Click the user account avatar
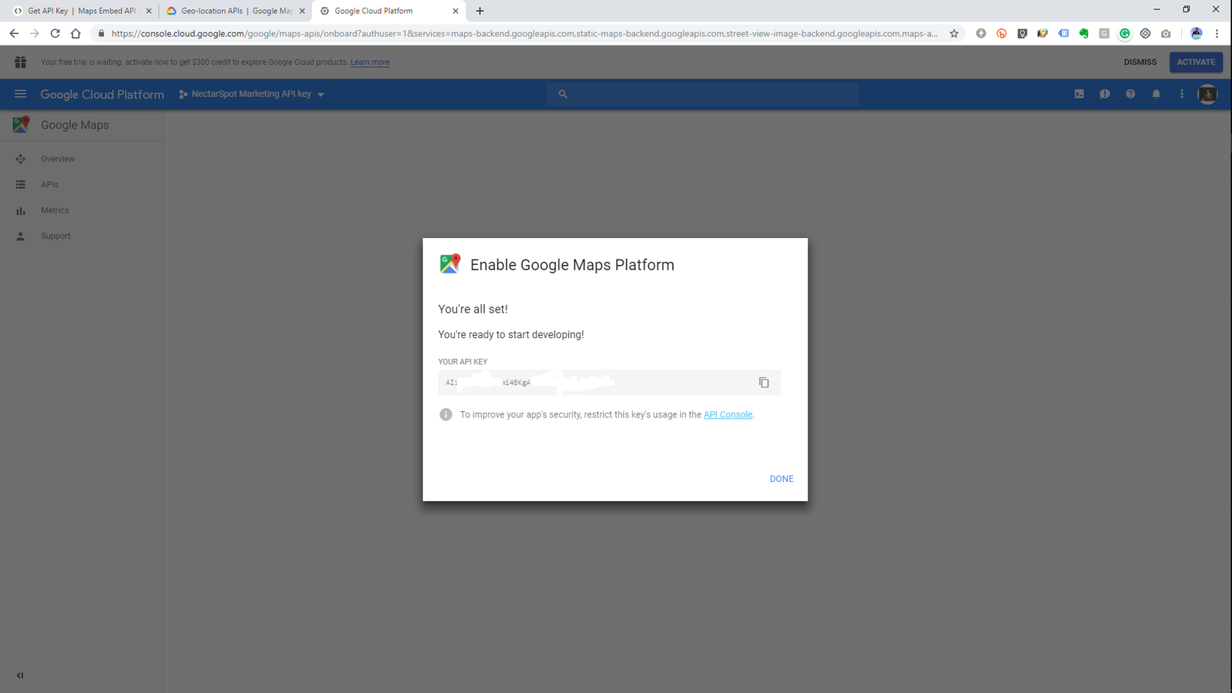 pyautogui.click(x=1207, y=94)
